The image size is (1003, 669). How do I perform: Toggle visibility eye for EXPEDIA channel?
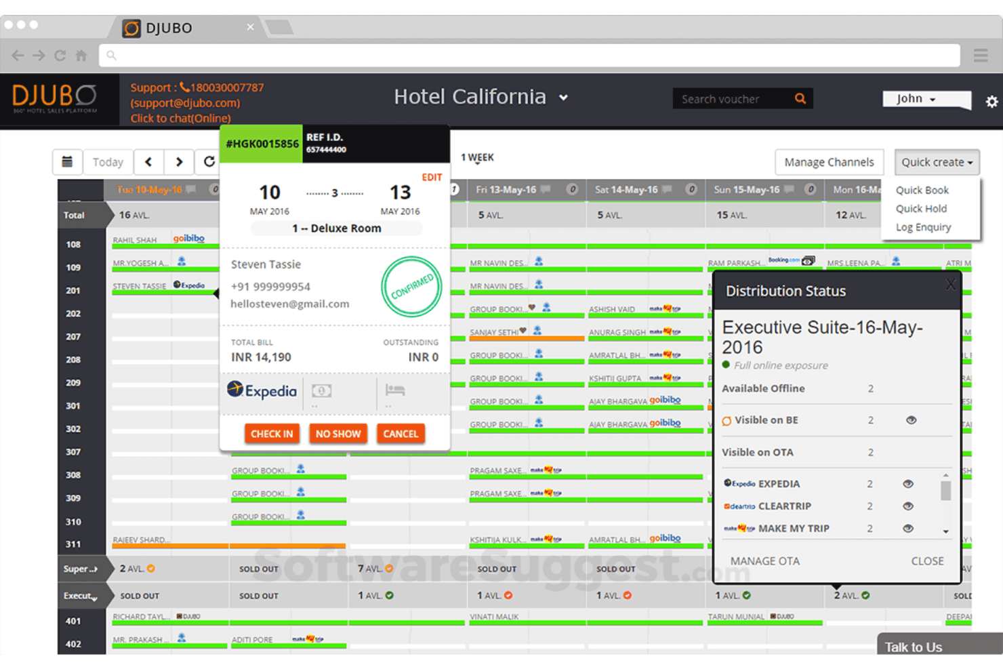click(x=908, y=483)
